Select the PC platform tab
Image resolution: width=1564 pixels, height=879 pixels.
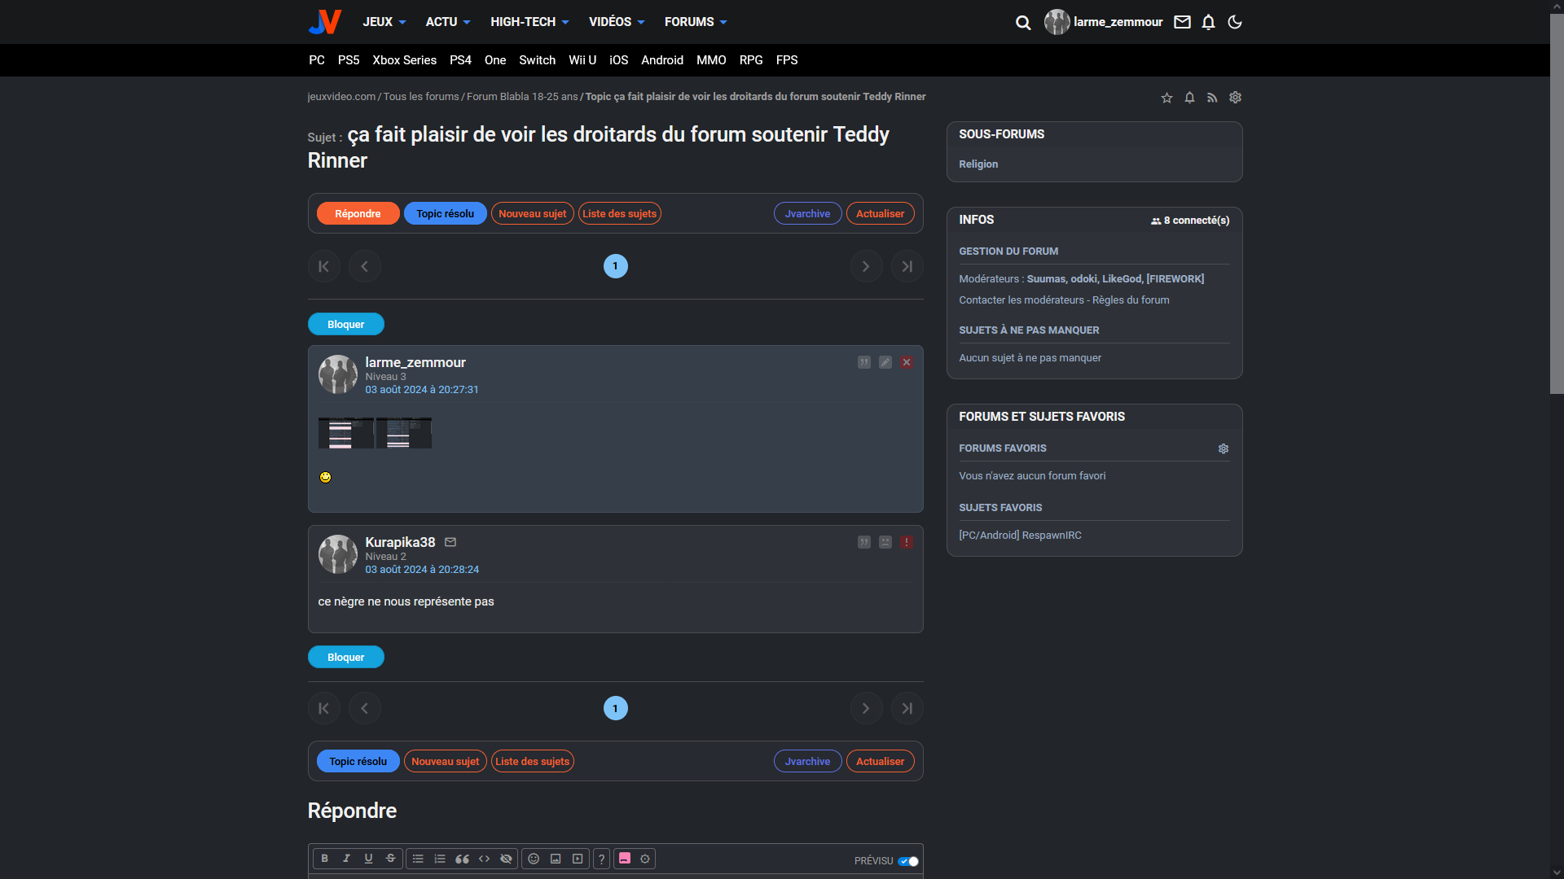pyautogui.click(x=317, y=60)
